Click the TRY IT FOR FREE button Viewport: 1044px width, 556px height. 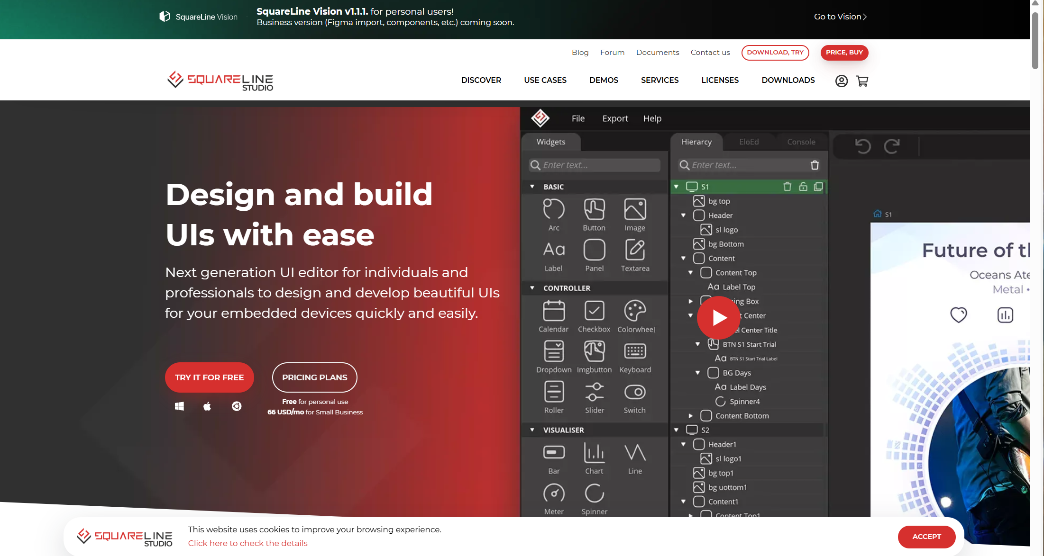[209, 377]
